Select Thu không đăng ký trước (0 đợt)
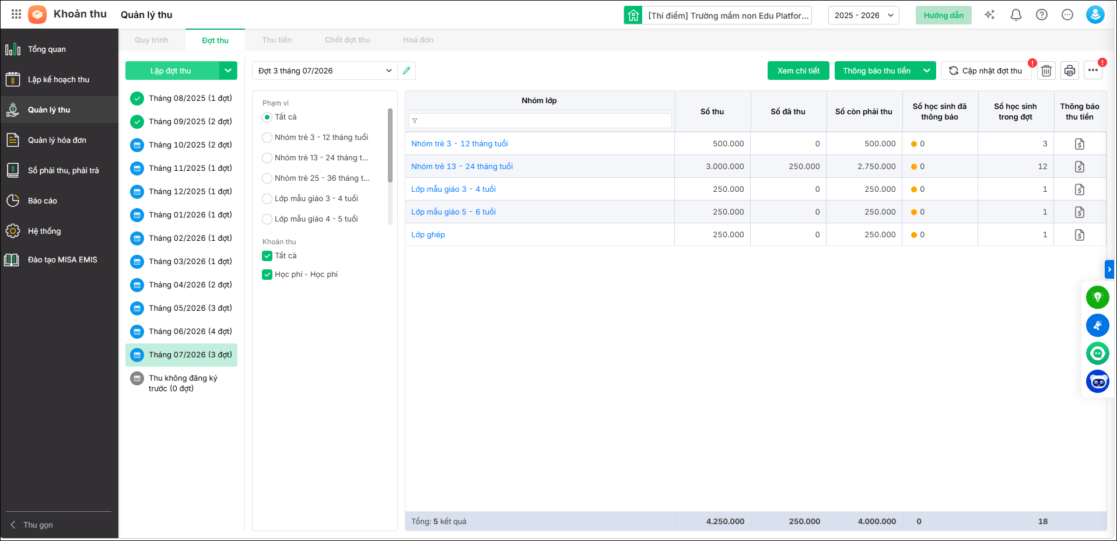This screenshot has height=541, width=1117. pos(181,383)
